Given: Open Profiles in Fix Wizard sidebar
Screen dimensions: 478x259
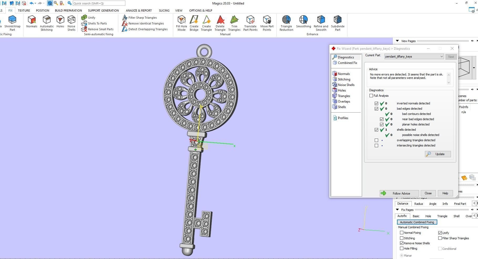Looking at the screenshot, I should [341, 118].
